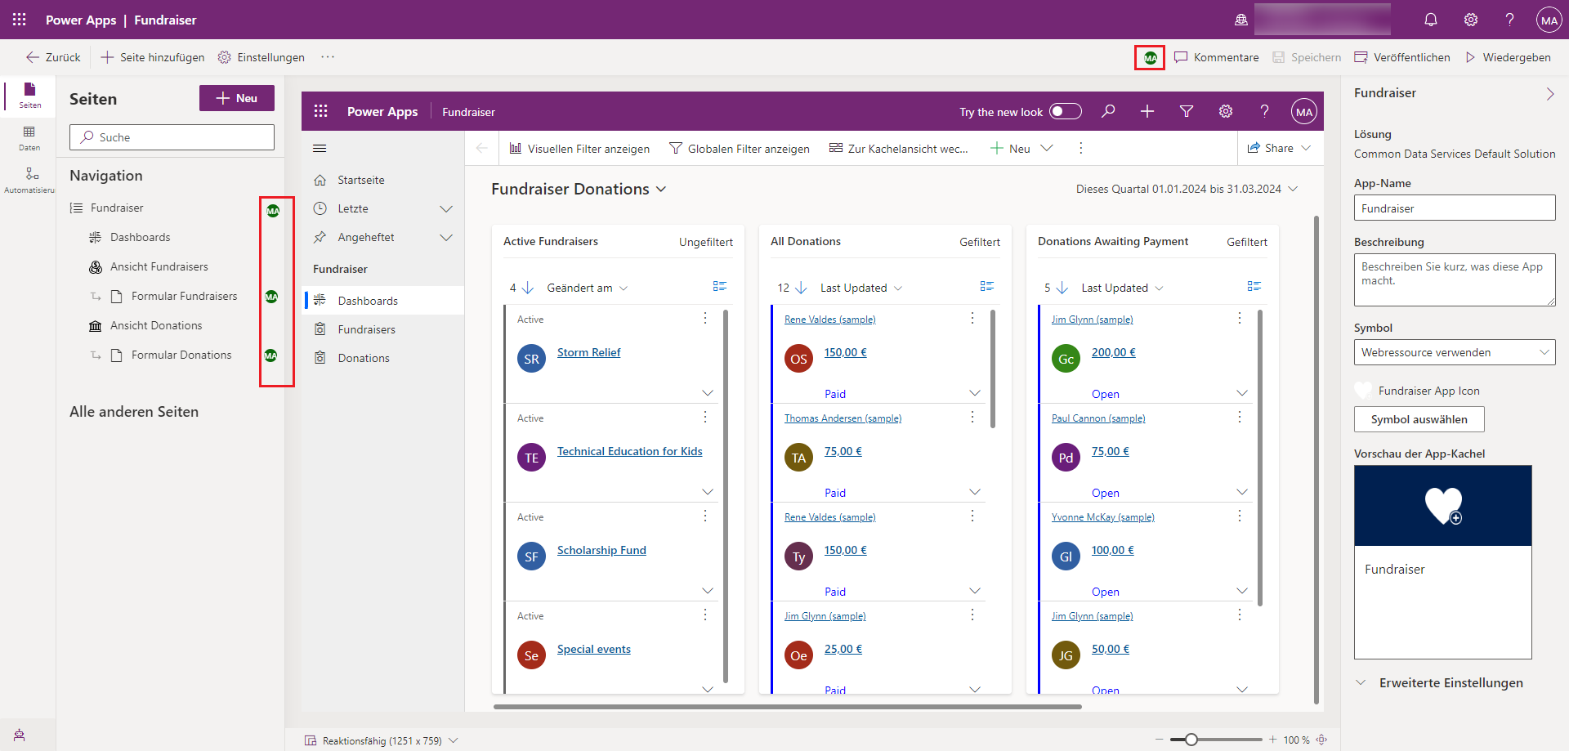Toggle the Try the new look switch
Viewport: 1569px width, 751px height.
(1066, 111)
